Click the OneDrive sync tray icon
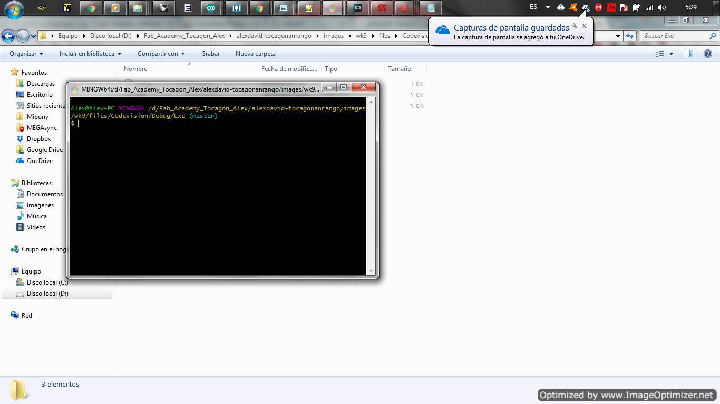The width and height of the screenshot is (720, 404). [586, 7]
